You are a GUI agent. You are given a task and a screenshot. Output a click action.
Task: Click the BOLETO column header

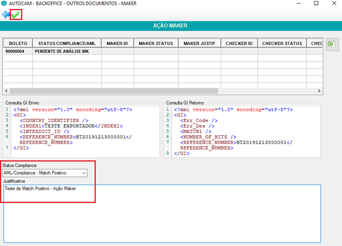tap(18, 44)
